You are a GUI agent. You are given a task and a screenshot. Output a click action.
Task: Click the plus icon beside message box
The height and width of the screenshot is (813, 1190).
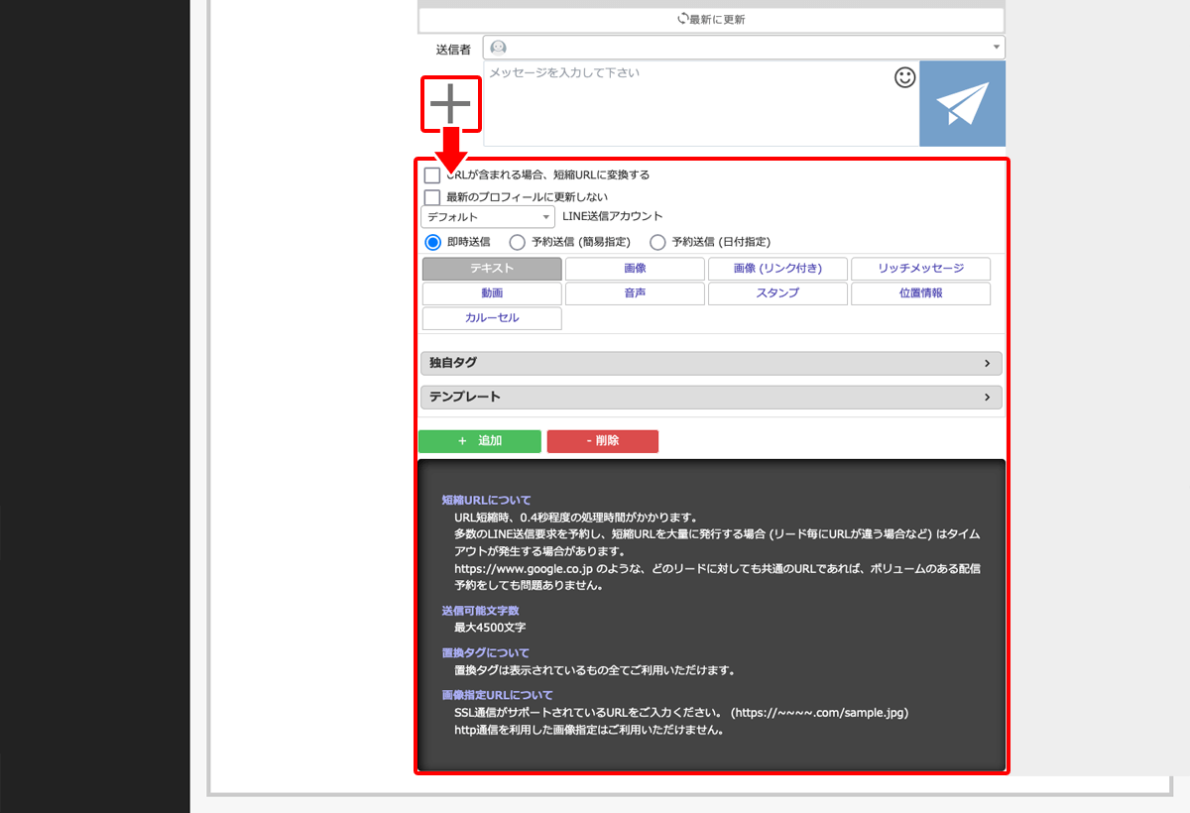tap(450, 104)
